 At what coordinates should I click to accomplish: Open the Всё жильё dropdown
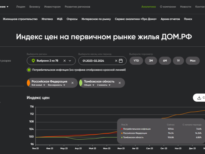(x=38, y=85)
